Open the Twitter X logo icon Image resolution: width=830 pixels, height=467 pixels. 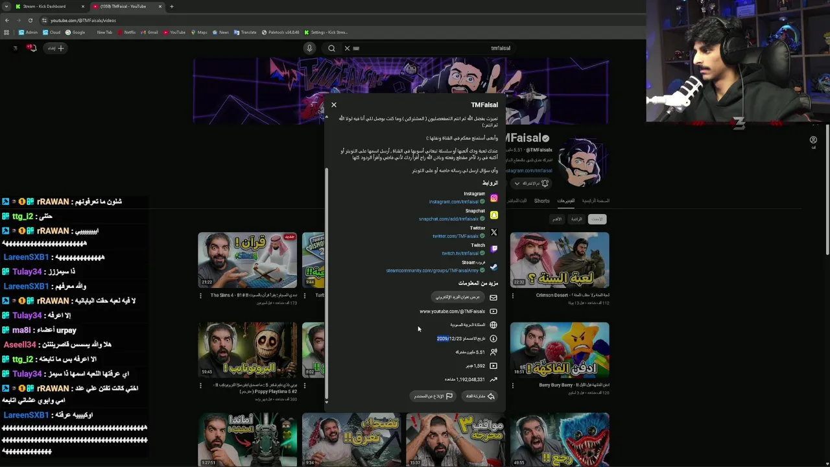[493, 232]
